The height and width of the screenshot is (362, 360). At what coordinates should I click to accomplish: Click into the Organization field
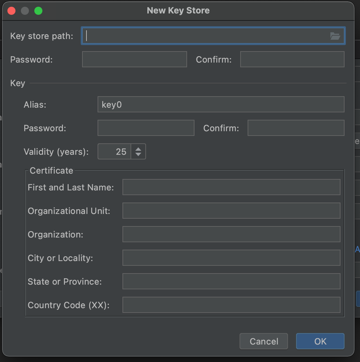231,234
